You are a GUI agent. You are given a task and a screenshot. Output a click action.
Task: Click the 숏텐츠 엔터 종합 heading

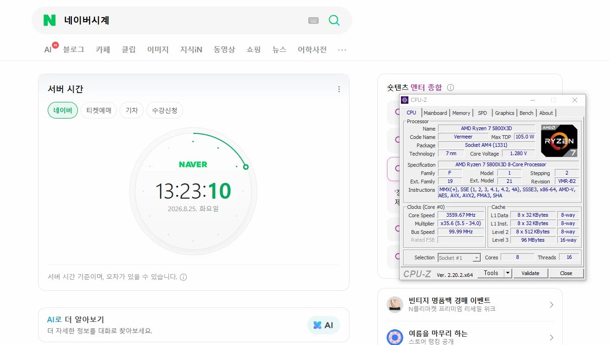pos(415,88)
